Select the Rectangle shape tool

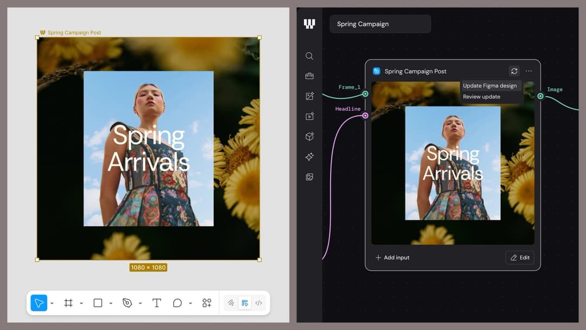(x=98, y=303)
